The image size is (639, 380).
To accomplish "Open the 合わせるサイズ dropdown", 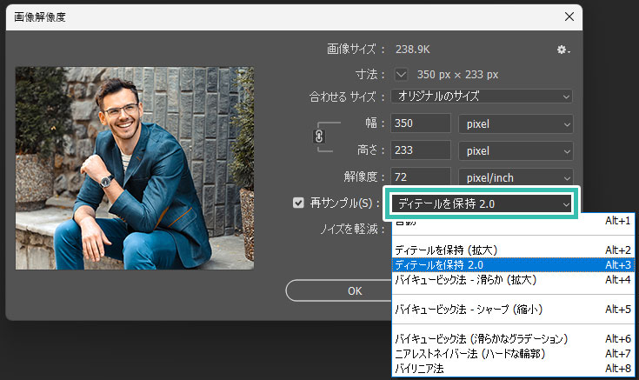I will 482,97.
